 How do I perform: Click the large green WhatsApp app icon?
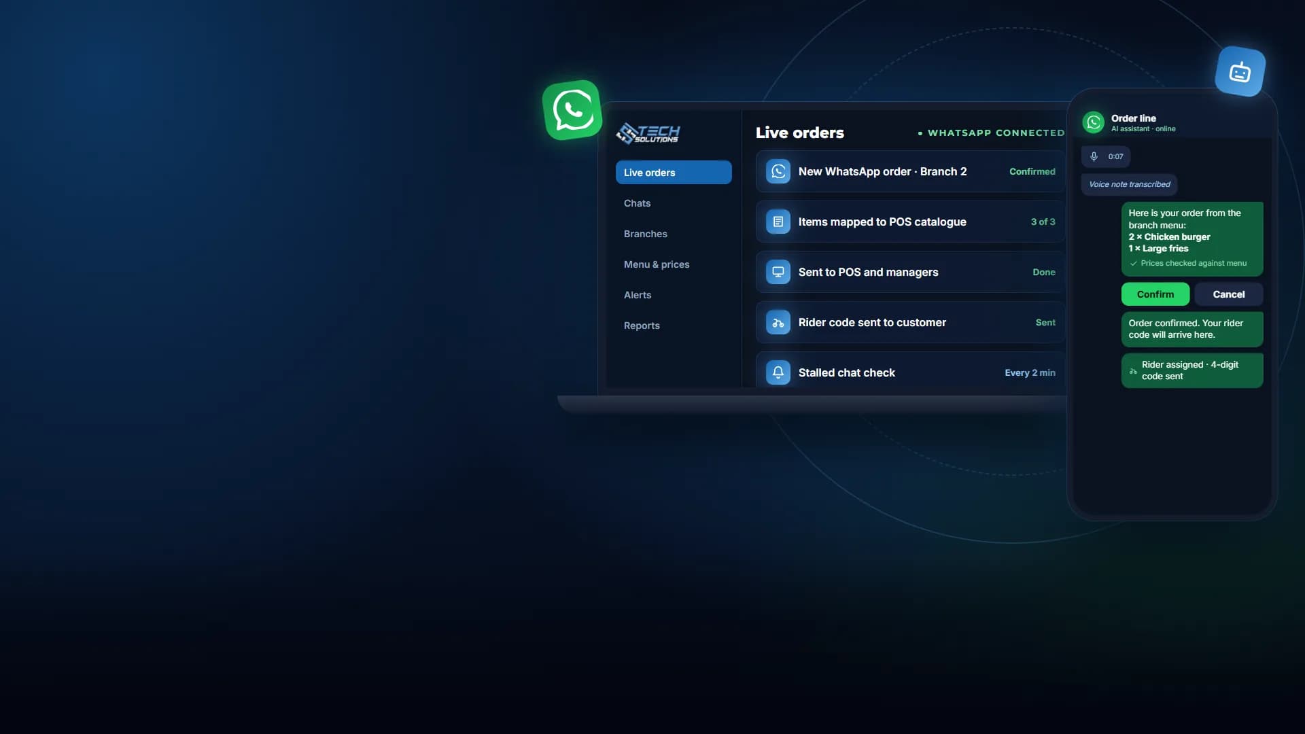[x=572, y=110]
